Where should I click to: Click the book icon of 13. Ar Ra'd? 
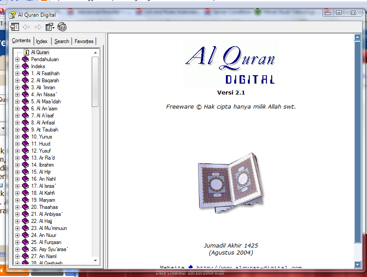pos(25,157)
